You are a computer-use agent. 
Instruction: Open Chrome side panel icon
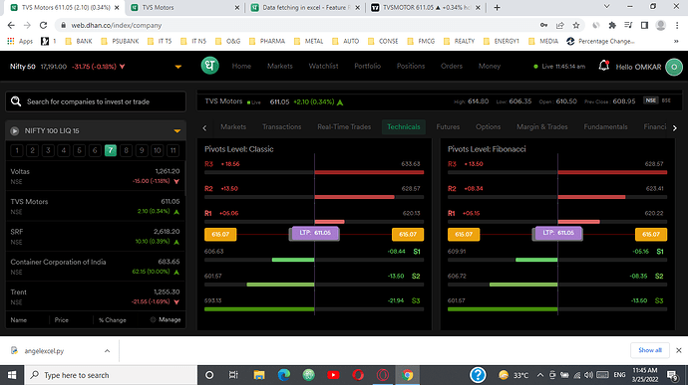(644, 26)
